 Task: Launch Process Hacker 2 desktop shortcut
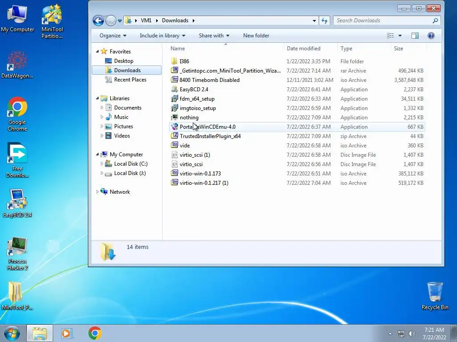pos(17,253)
